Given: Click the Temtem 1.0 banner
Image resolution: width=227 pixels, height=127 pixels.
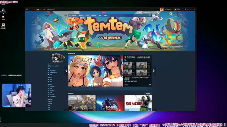Looking at the screenshot, I should 110,31.
